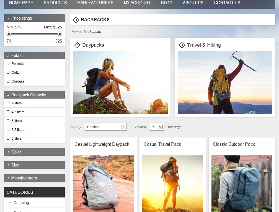Click home in the breadcrumb trail

pos(76,31)
